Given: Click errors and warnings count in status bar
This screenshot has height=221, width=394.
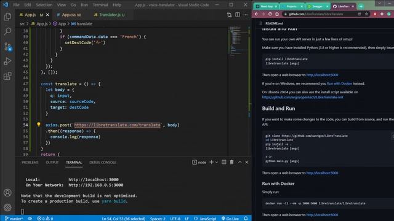Looking at the screenshot, I should point(45,219).
